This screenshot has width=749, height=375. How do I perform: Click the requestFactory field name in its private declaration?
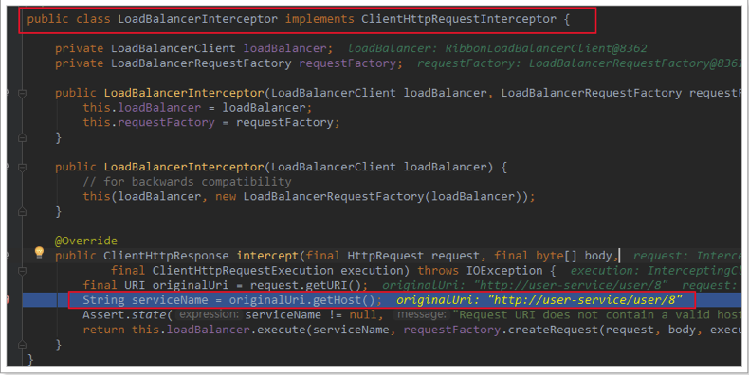pos(348,63)
